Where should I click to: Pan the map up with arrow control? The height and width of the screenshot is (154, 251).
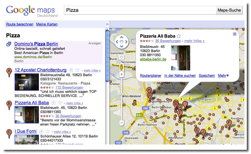click(x=121, y=37)
